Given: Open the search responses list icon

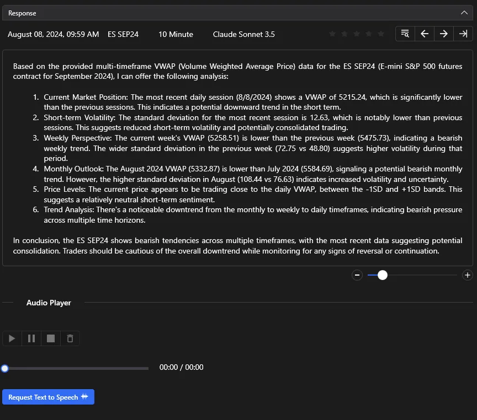Looking at the screenshot, I should 405,34.
